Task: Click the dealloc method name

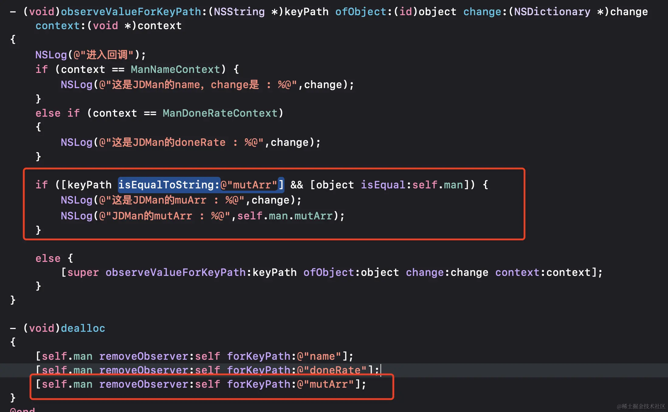Action: [83, 328]
